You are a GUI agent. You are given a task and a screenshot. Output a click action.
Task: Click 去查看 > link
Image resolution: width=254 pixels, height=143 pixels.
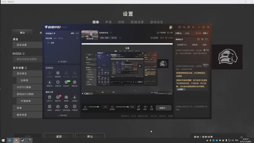pos(181,89)
